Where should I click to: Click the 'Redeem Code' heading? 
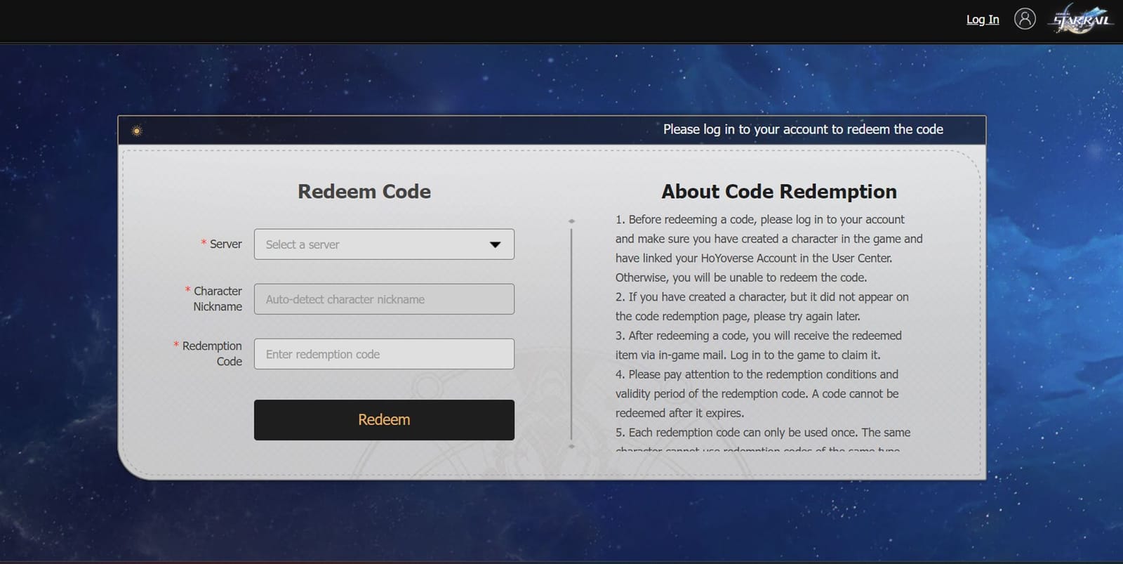(x=364, y=192)
